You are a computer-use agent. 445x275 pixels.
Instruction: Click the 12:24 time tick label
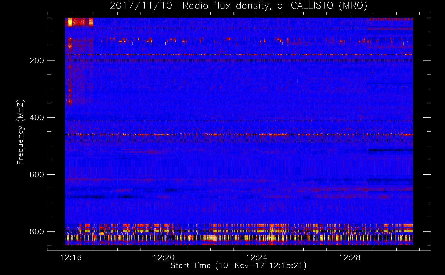click(257, 258)
